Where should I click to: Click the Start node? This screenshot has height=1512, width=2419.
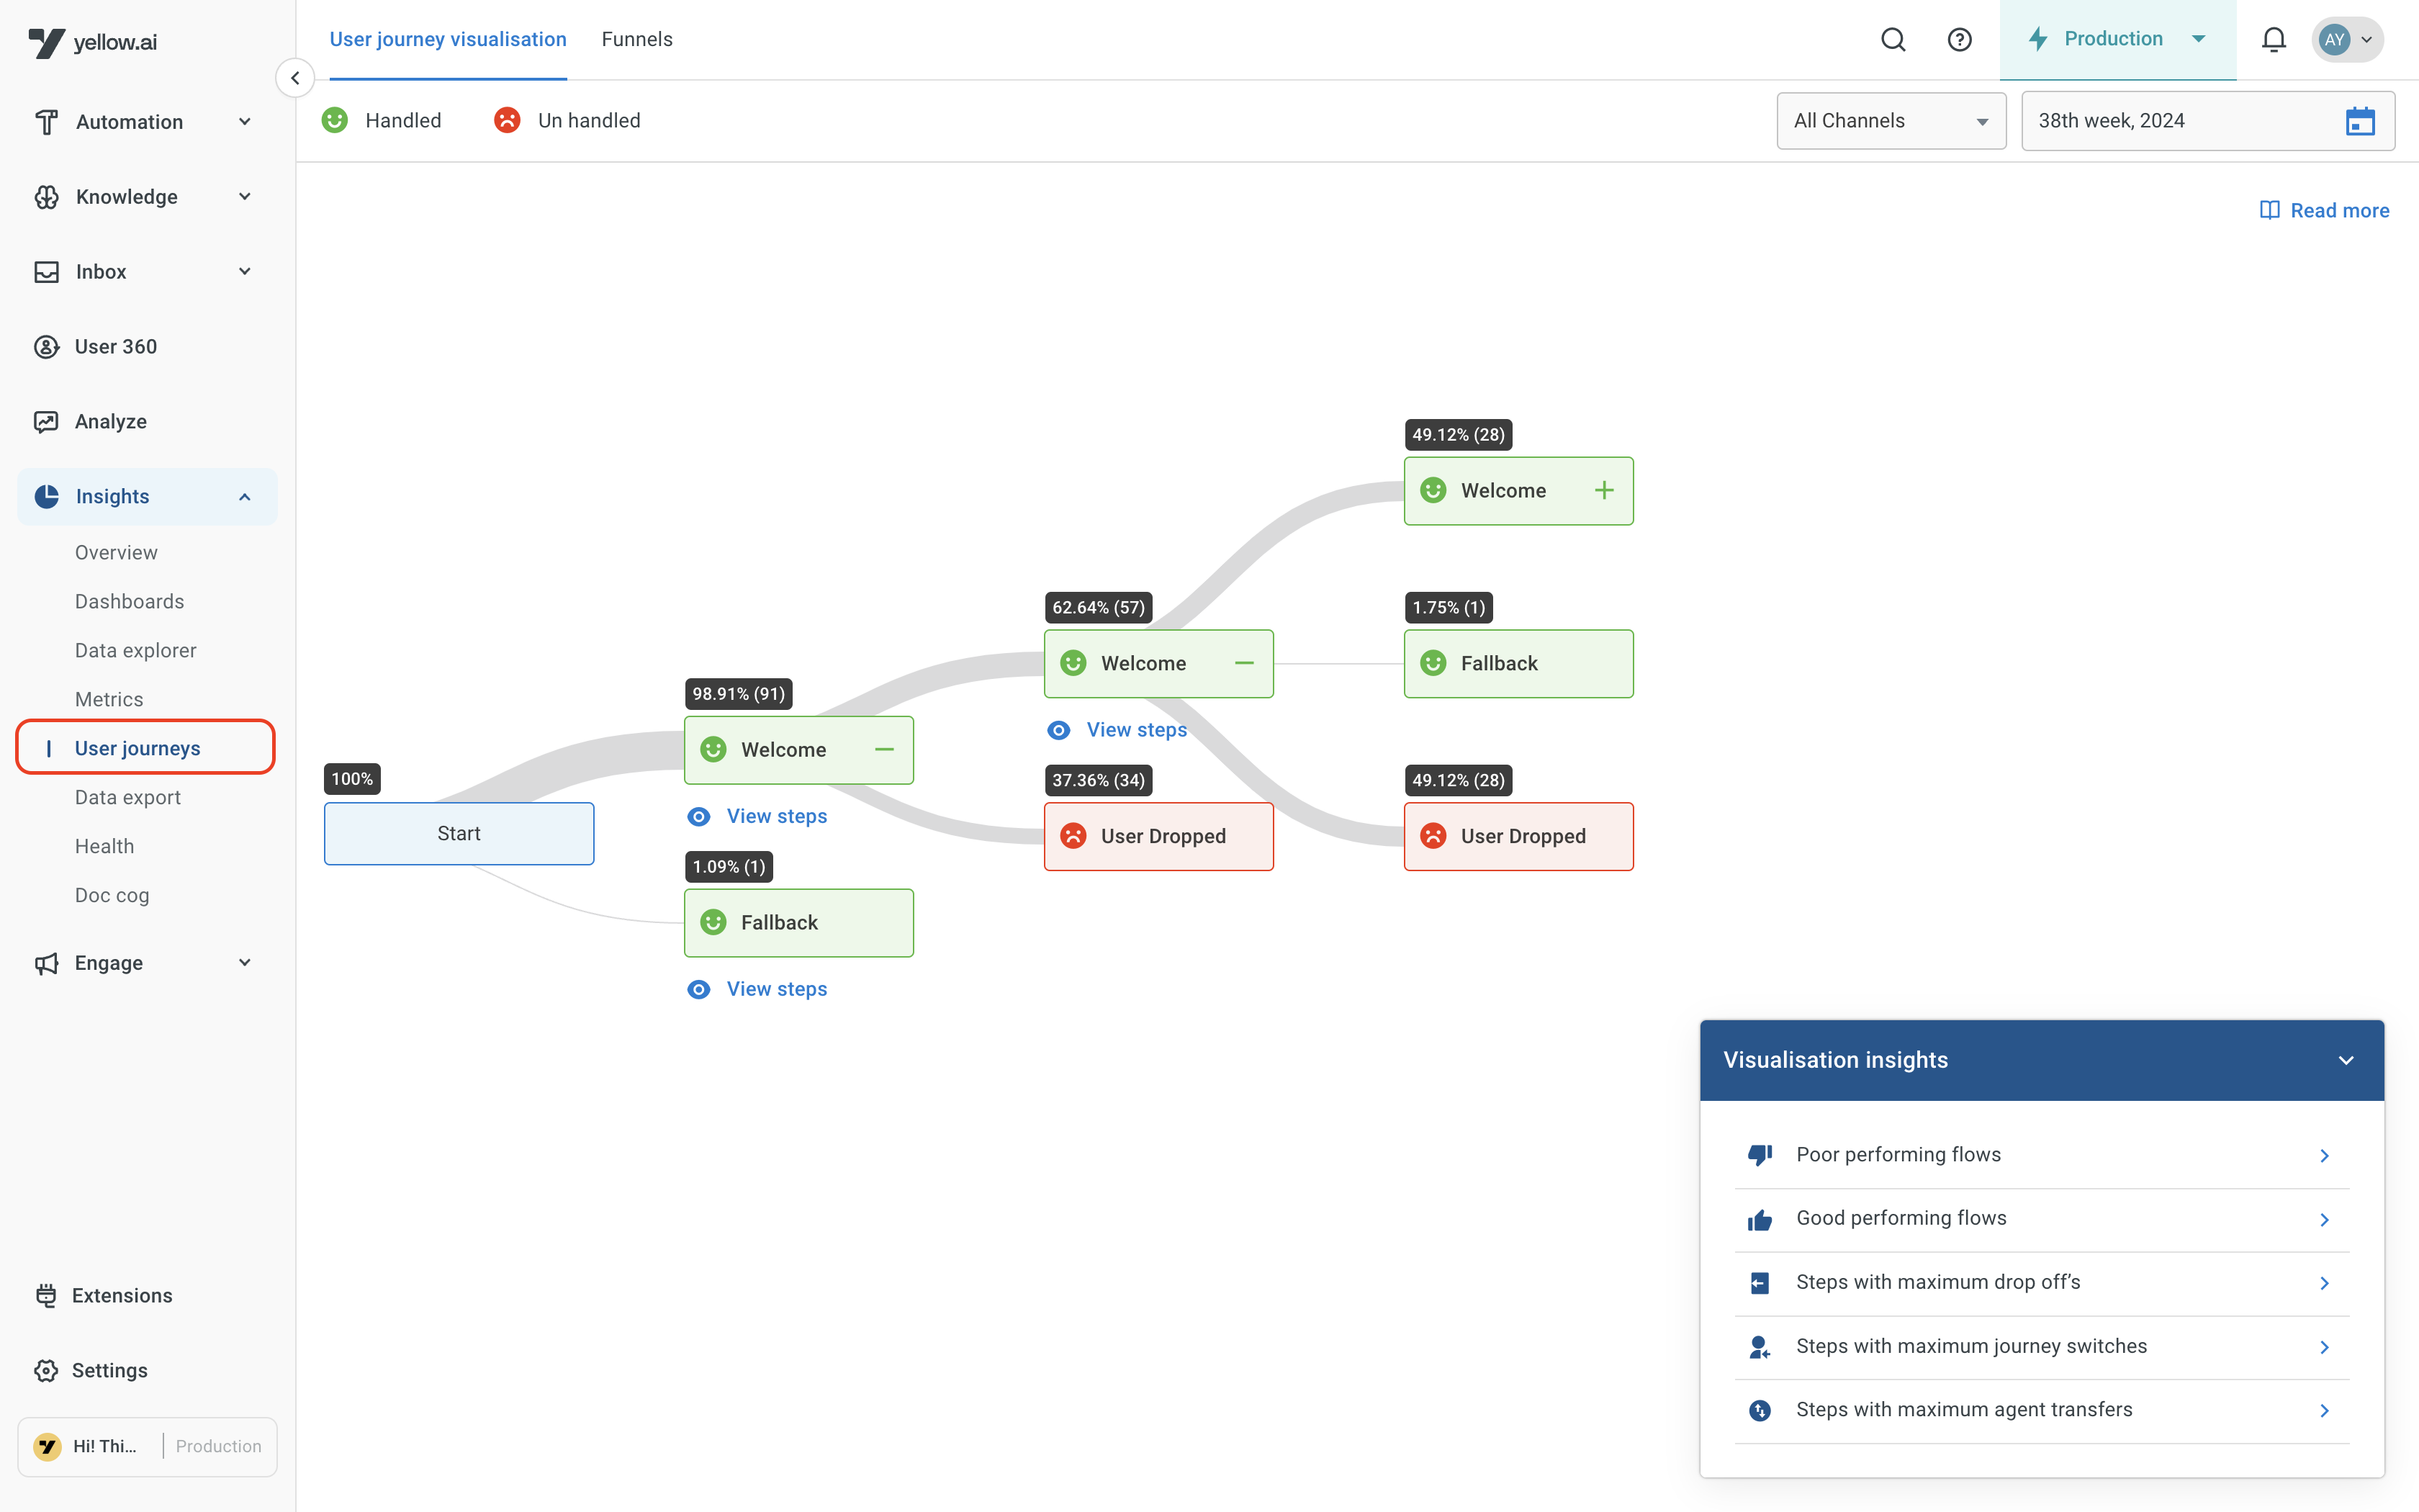coord(459,834)
